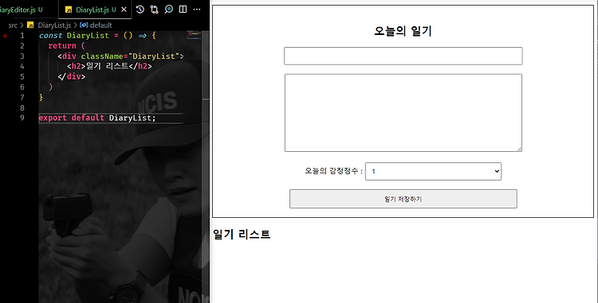Image resolution: width=598 pixels, height=303 pixels.
Task: Click the search-with-dot icon in editor toolbar
Action: click(168, 10)
